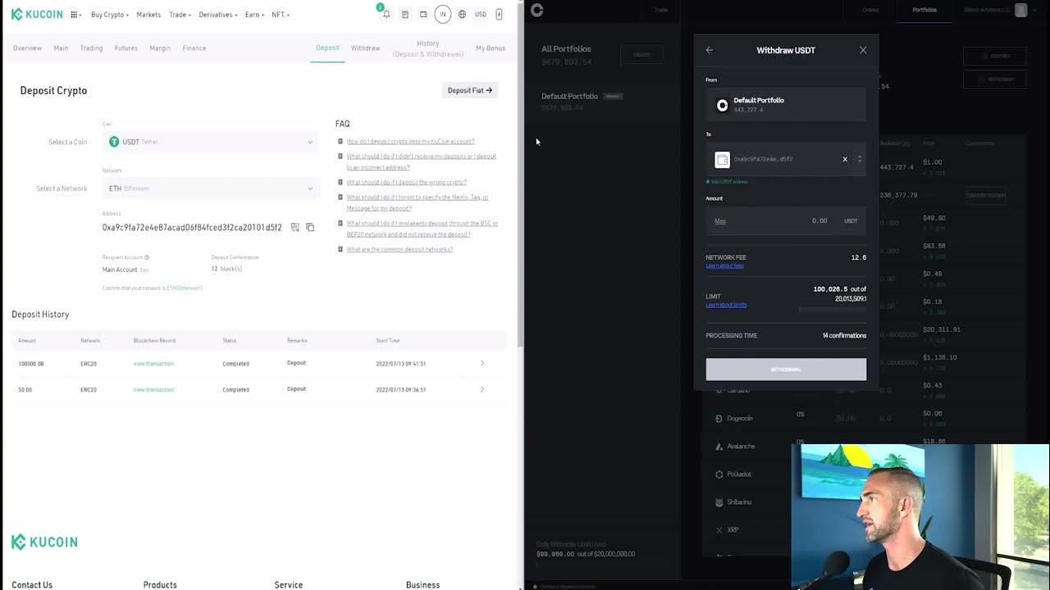Open Learn about fees link

(x=724, y=265)
